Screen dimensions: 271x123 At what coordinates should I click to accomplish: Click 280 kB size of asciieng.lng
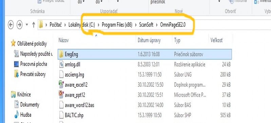click(x=225, y=75)
